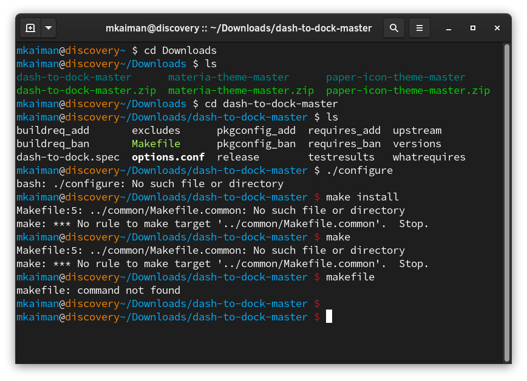The height and width of the screenshot is (381, 527).
Task: Click the 'makefile: command not found' error
Action: pos(98,291)
